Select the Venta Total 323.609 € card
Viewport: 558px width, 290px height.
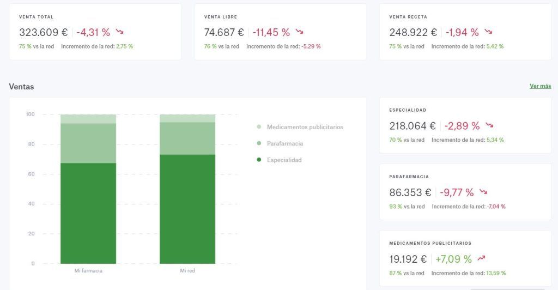pos(95,32)
